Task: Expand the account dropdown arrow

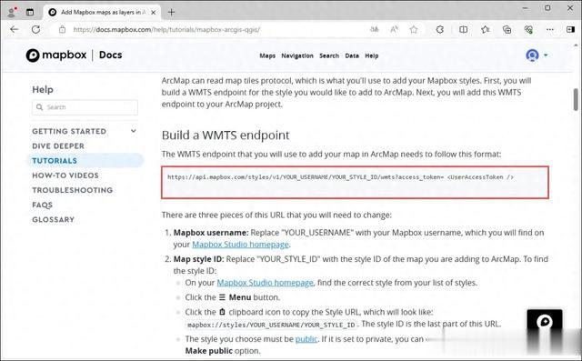Action: pos(546,55)
